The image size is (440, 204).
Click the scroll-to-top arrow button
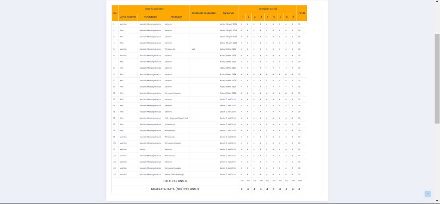click(428, 194)
